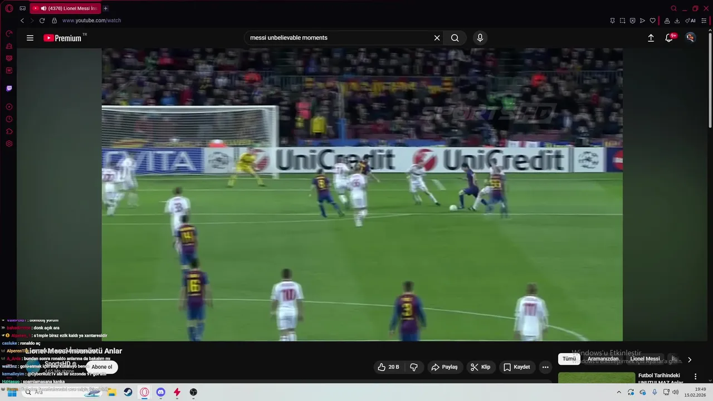Open the Flow send icon
This screenshot has height=401, width=713.
[x=642, y=21]
